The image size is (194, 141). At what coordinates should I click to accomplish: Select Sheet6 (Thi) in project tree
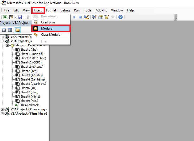[x=28, y=88]
